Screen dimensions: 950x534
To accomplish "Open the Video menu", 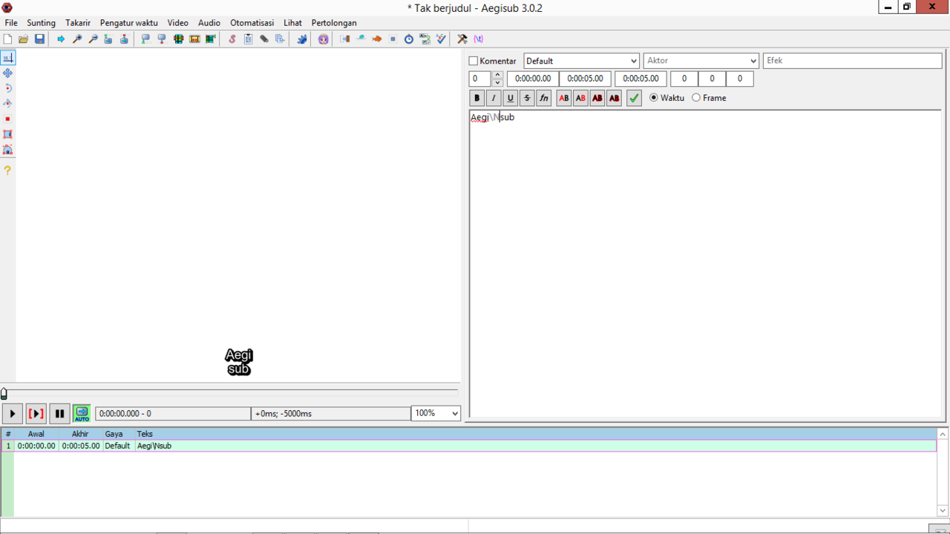I will [x=178, y=23].
